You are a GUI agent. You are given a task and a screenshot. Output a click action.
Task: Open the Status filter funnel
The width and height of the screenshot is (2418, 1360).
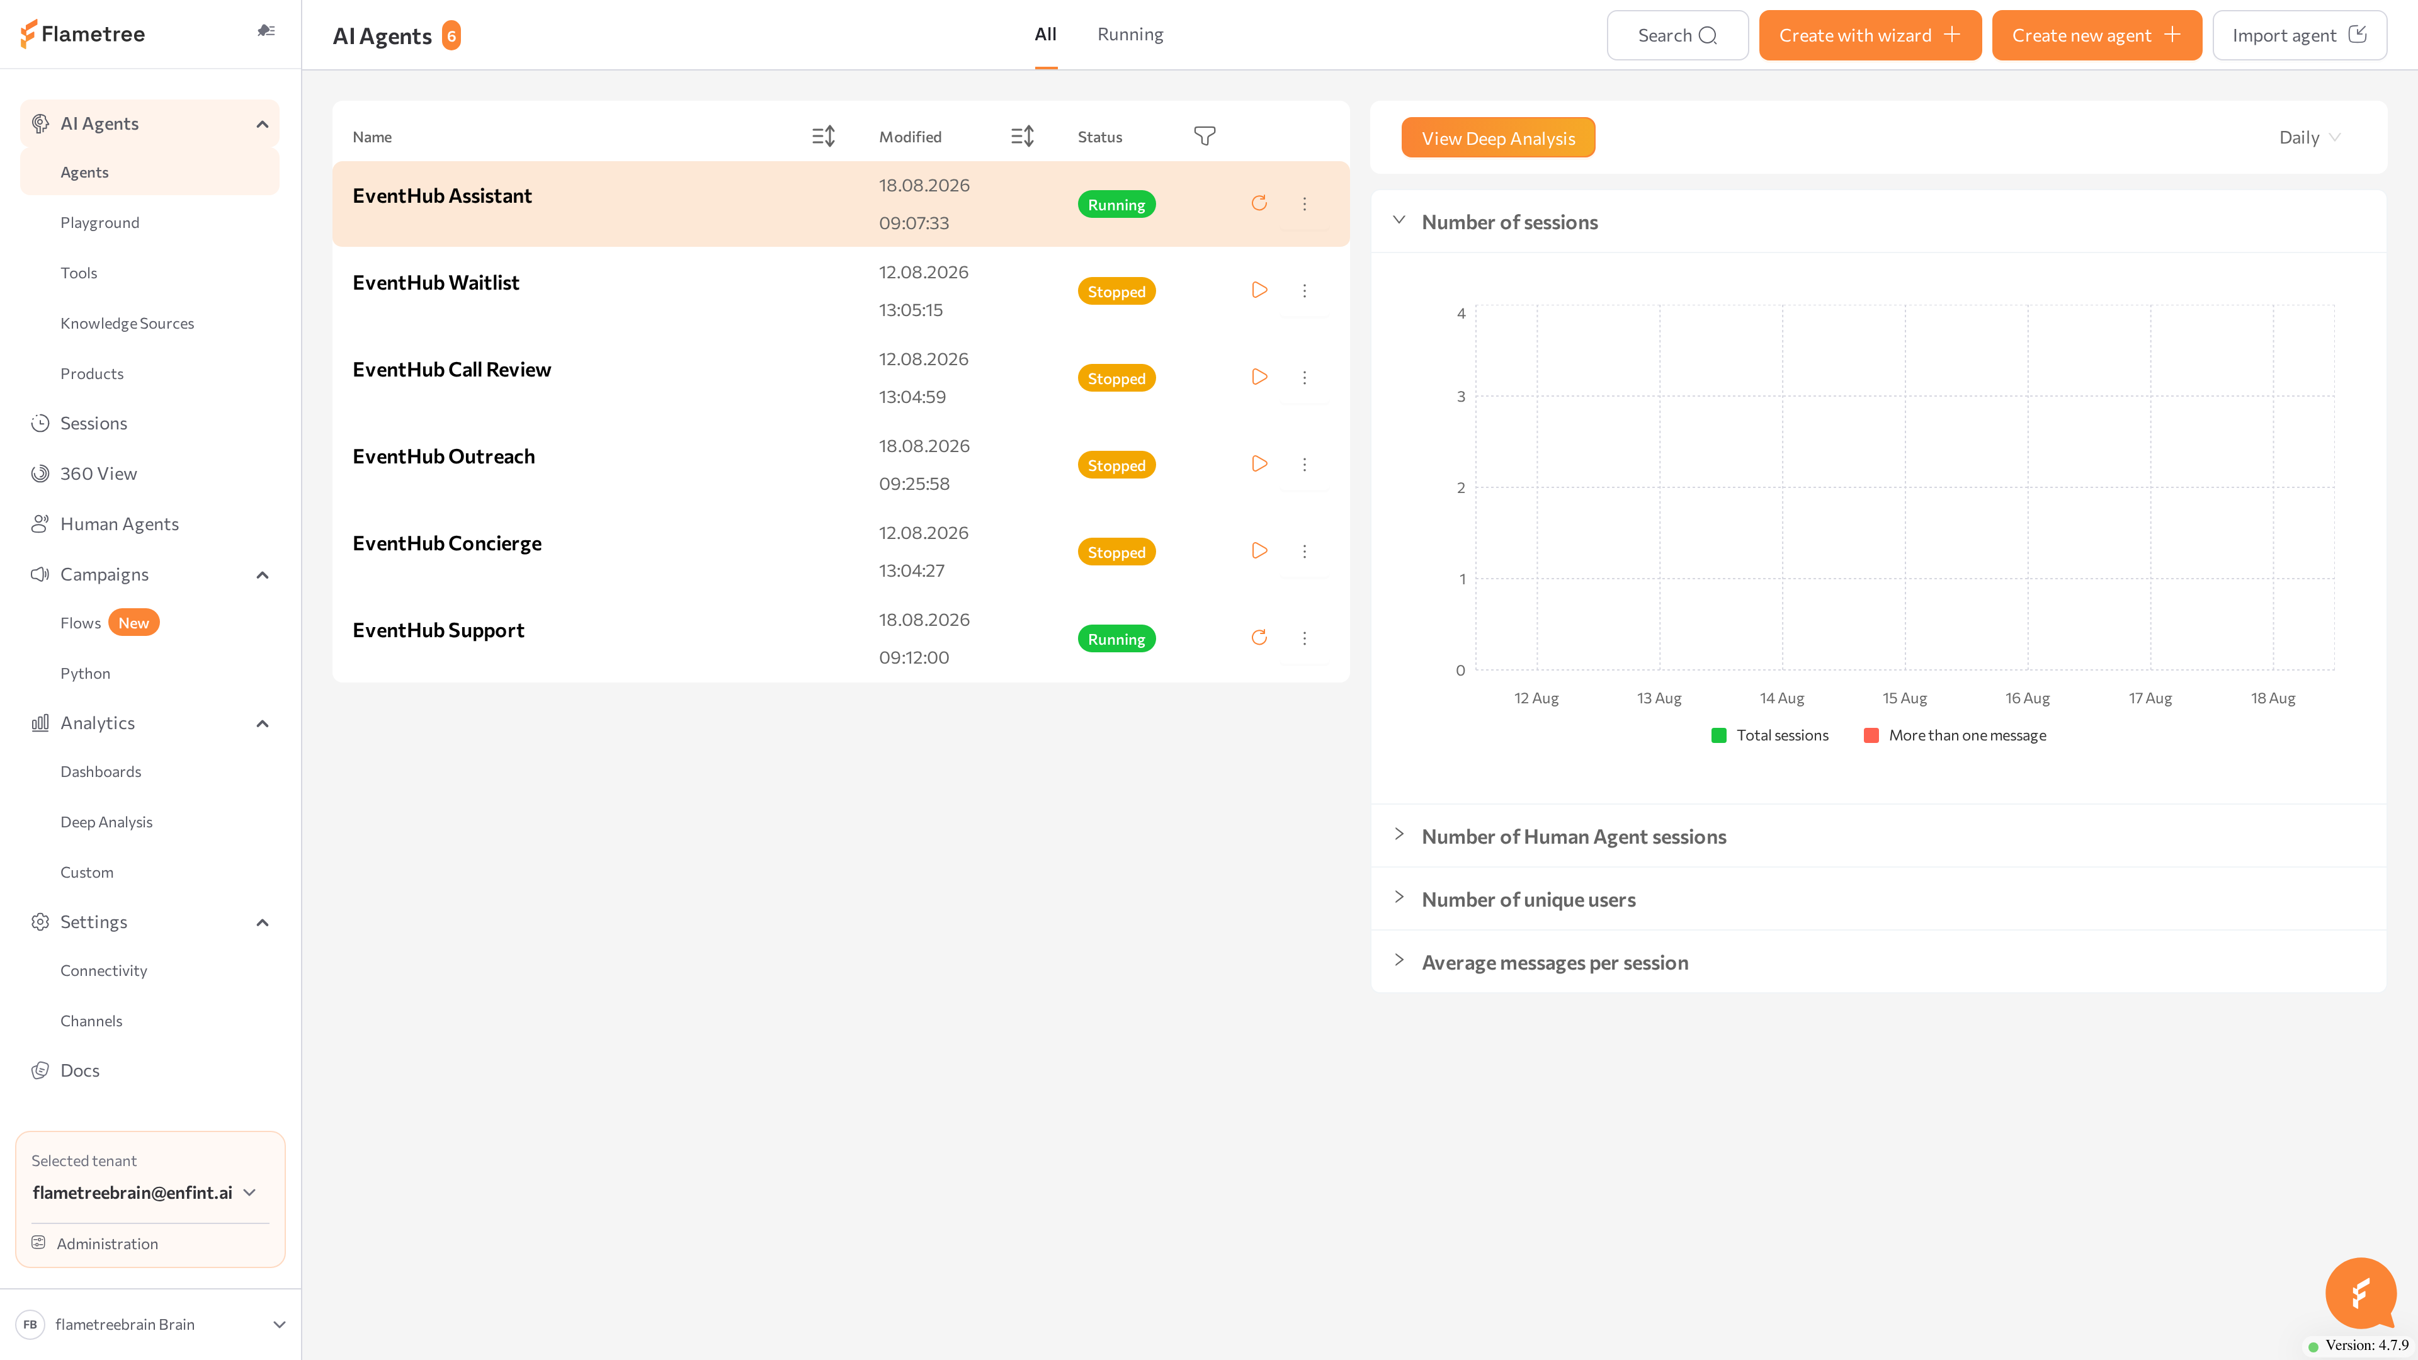(1205, 136)
